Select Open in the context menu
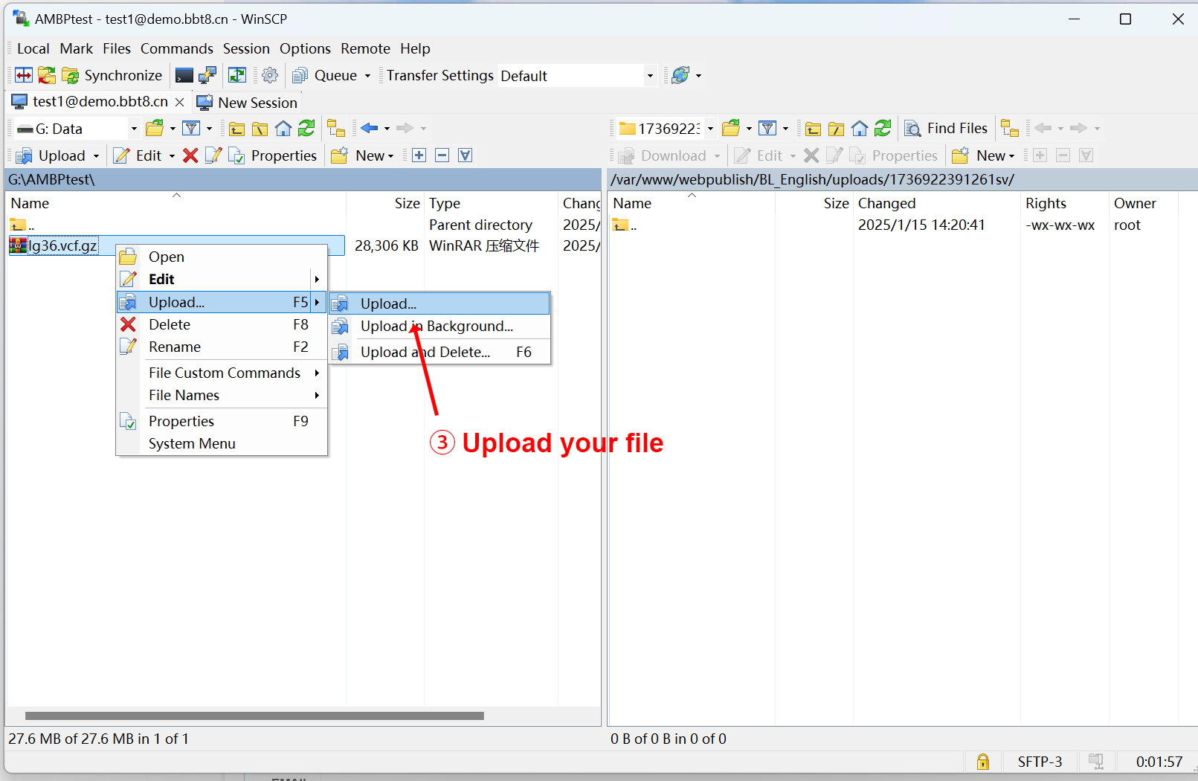Screen dimensions: 1198x781 pos(222,257)
